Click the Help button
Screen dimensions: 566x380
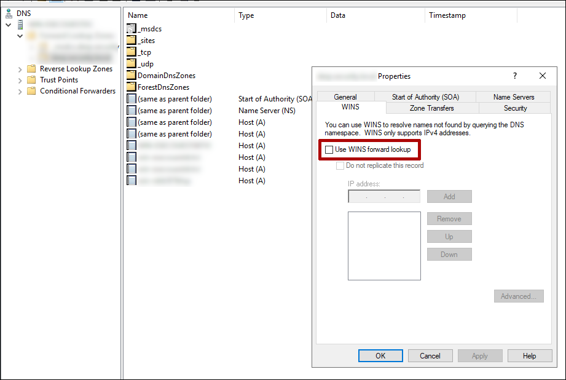pyautogui.click(x=530, y=355)
